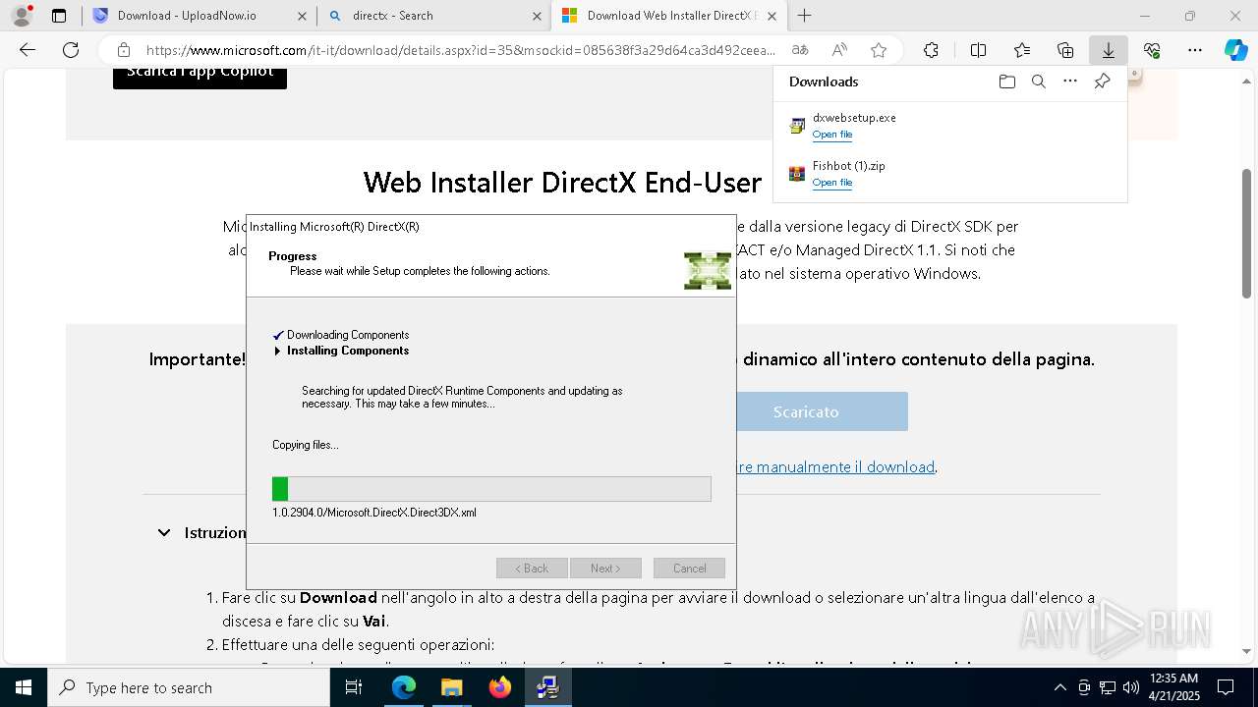Screen dimensions: 1258x707
Task: Click the taskbar clock showing 12:35 AM
Action: (x=1173, y=687)
